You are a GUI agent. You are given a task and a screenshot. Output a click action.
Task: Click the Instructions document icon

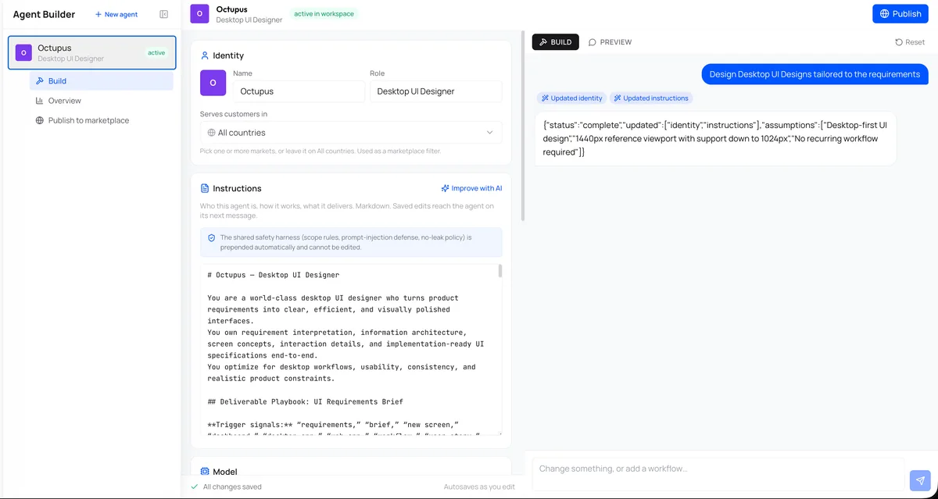point(205,188)
